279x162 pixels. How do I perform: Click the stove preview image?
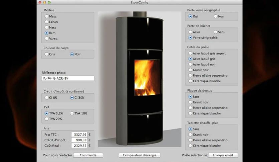[x=139, y=79]
